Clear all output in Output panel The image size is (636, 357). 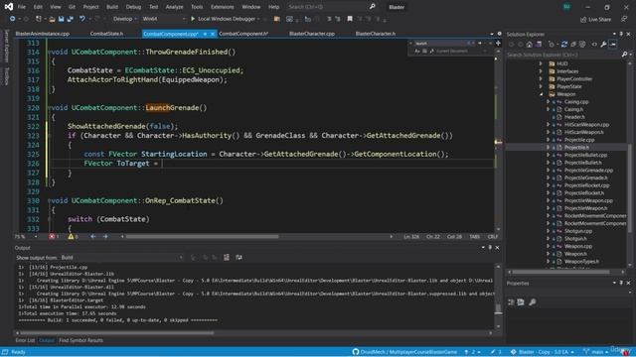[x=227, y=258]
